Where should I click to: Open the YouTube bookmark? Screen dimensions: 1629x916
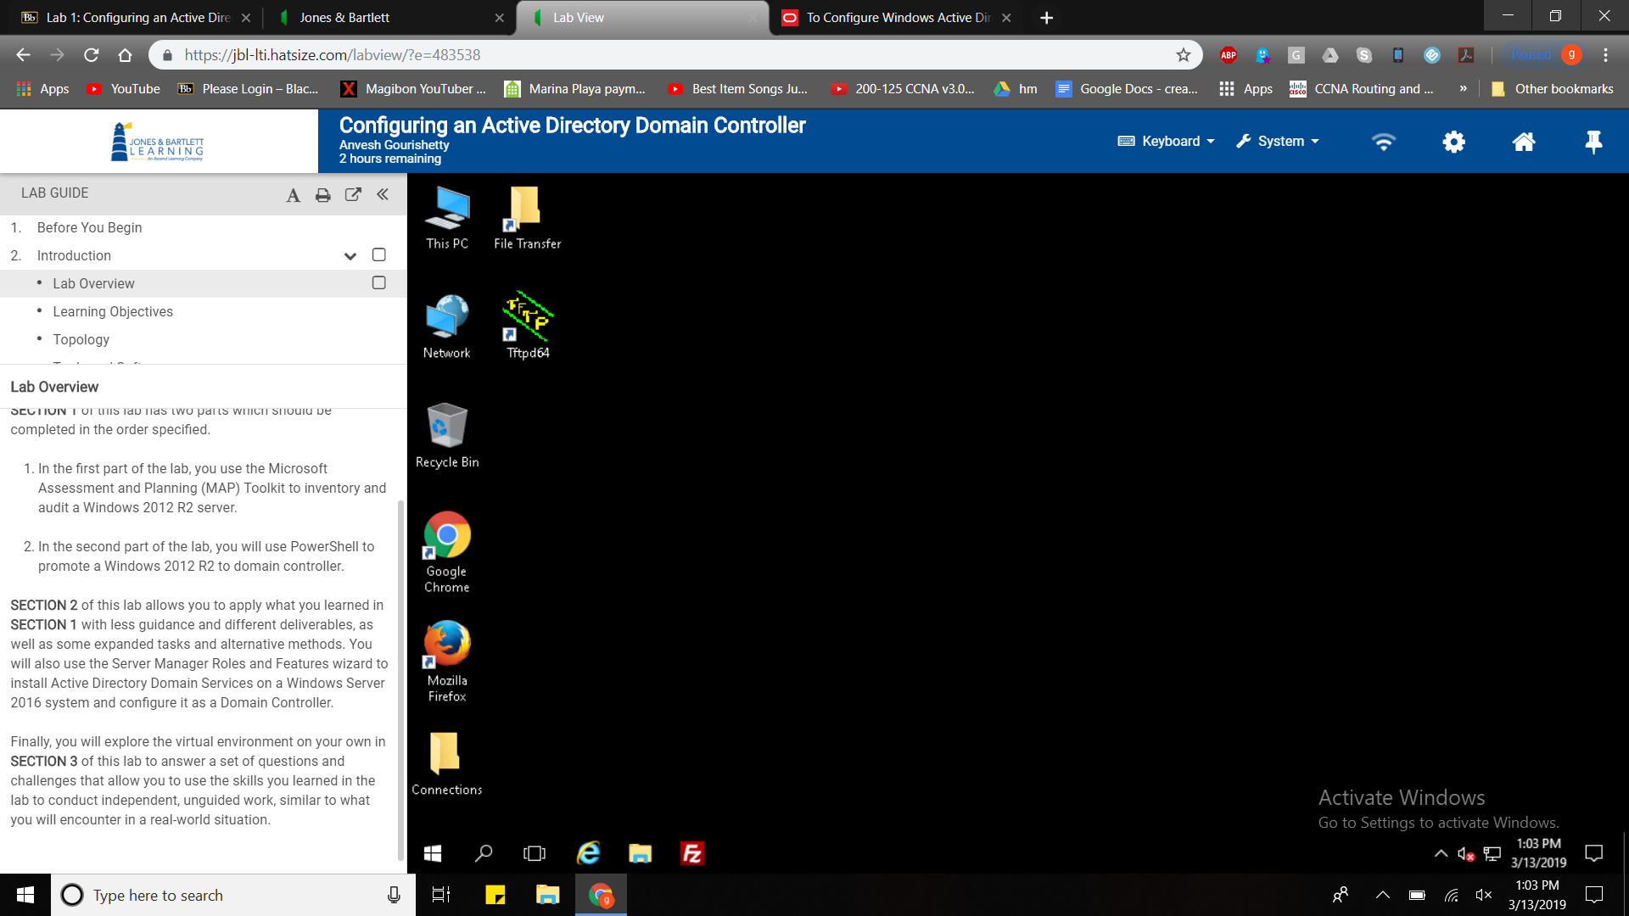pos(124,88)
